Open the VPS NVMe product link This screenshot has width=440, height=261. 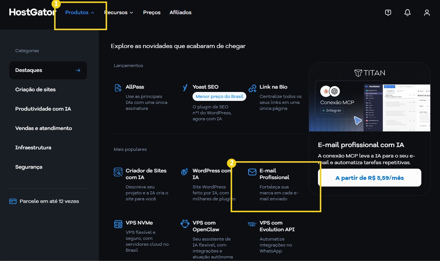click(x=139, y=223)
